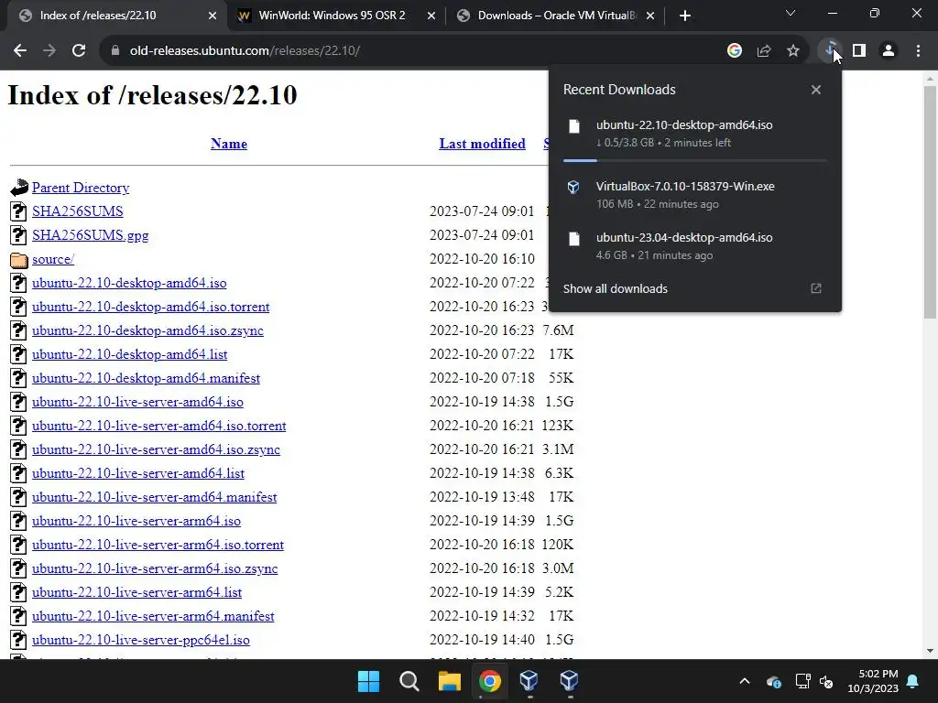Open the SHA256SUMS.gpg link
Image resolution: width=938 pixels, height=703 pixels.
pyautogui.click(x=91, y=235)
